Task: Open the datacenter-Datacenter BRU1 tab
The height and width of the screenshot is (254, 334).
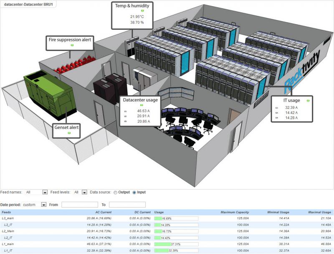Action: pyautogui.click(x=28, y=3)
